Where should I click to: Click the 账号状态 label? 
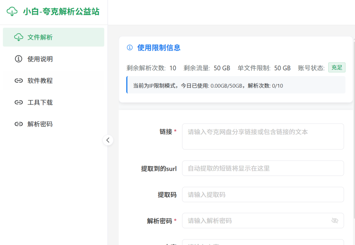pos(311,68)
